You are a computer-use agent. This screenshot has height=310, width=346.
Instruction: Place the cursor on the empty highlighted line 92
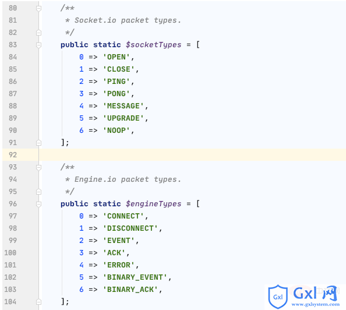pos(192,155)
